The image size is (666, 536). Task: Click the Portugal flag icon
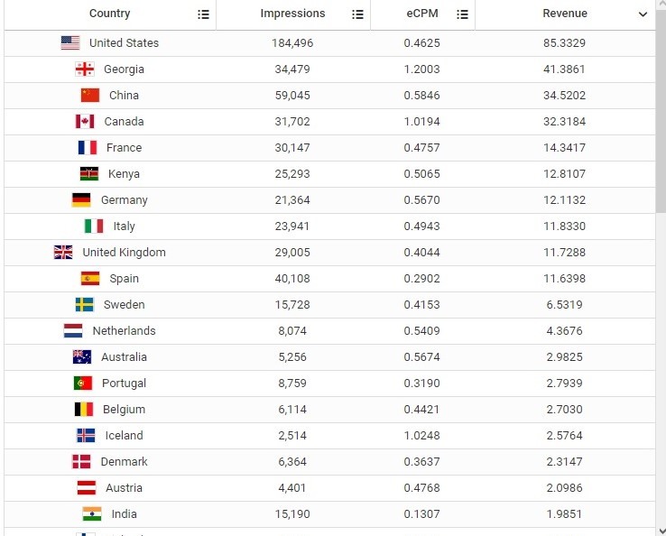(83, 384)
